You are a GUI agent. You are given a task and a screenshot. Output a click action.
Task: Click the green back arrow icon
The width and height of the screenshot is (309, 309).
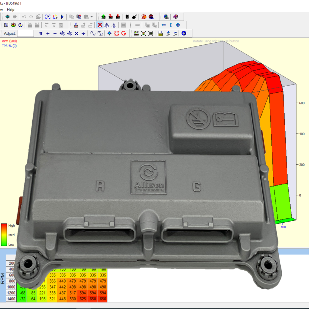click(7, 17)
